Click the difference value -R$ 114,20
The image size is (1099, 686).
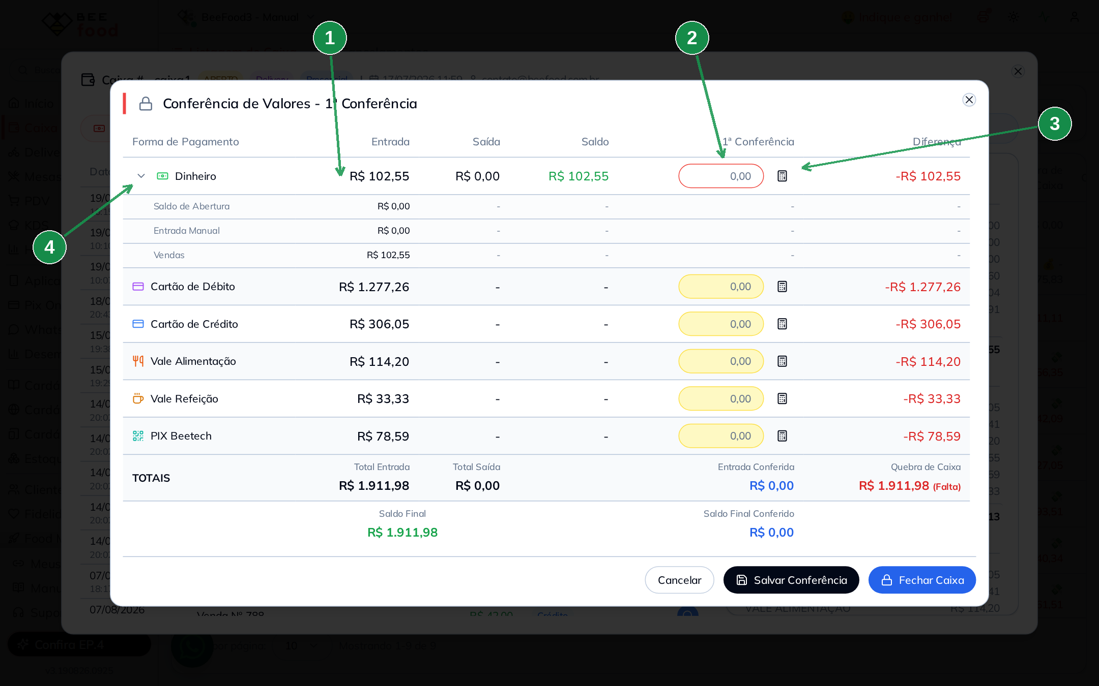point(928,362)
